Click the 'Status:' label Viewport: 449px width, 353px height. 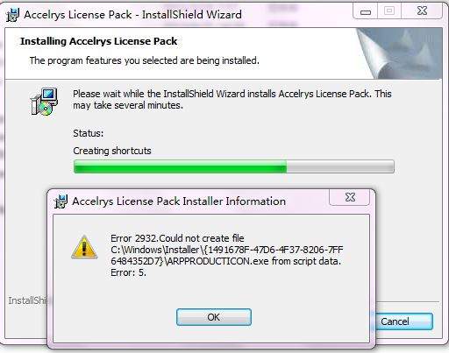89,133
